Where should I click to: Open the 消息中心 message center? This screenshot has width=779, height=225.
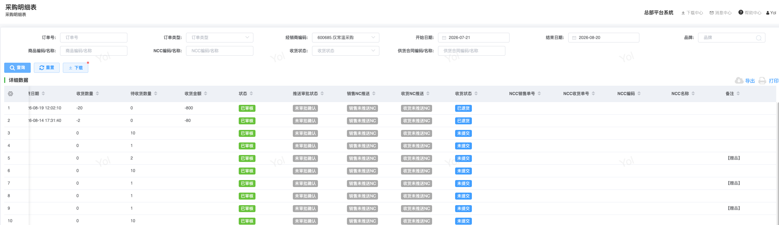[720, 13]
